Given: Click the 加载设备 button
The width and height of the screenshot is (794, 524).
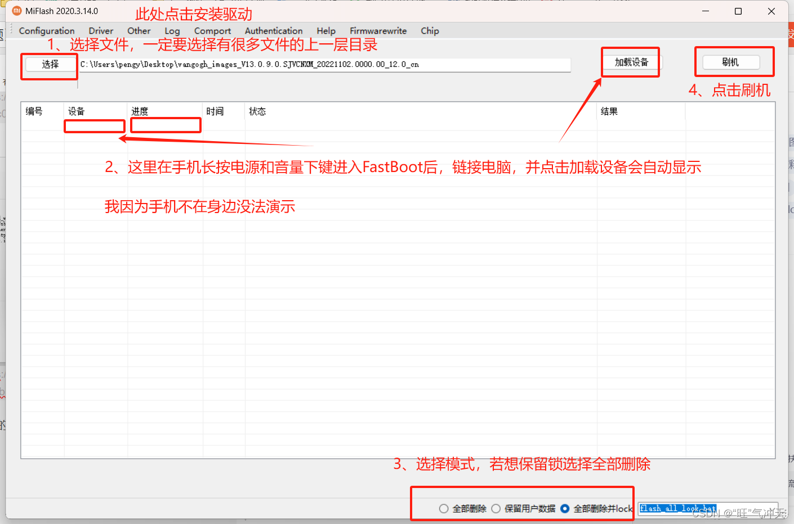Looking at the screenshot, I should (x=631, y=62).
